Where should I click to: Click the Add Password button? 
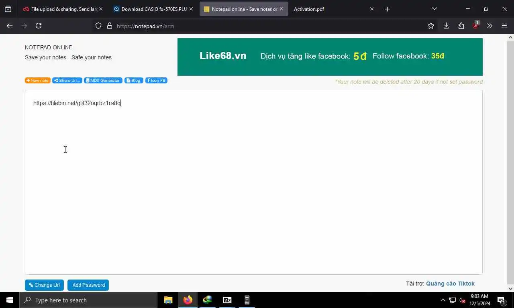click(88, 285)
